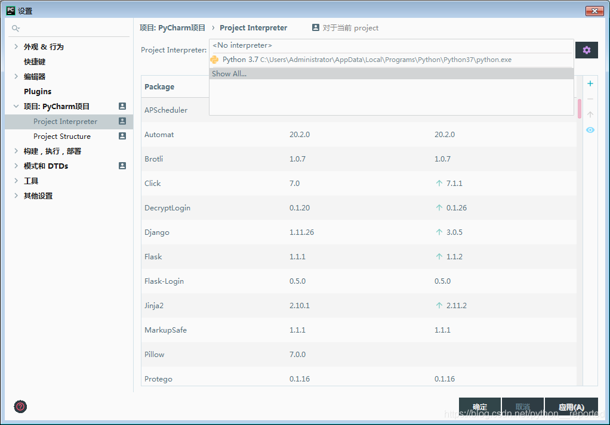Click the 对于当前 project badge icon

coord(316,27)
